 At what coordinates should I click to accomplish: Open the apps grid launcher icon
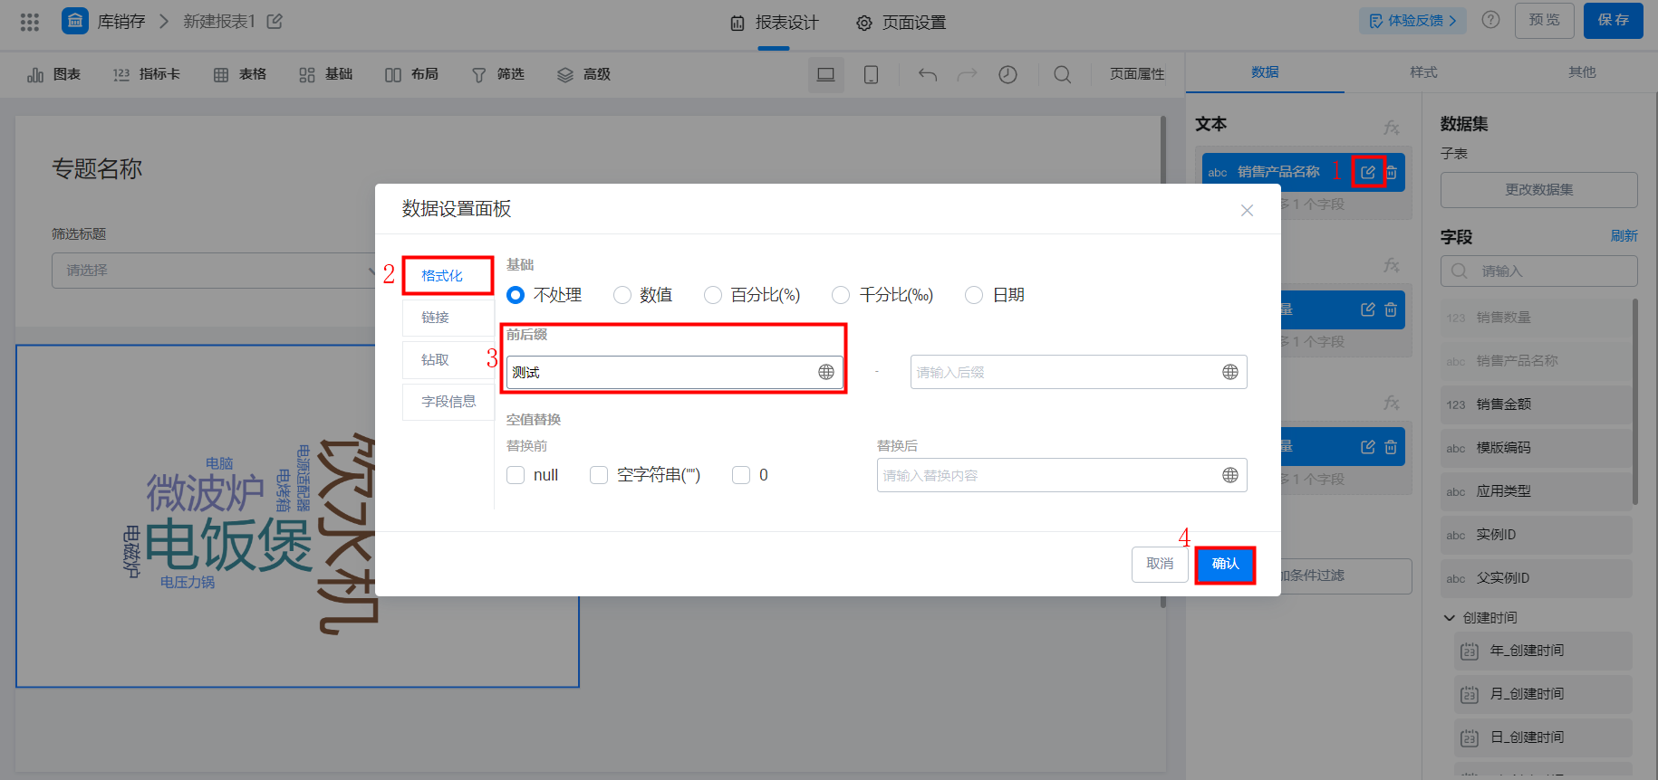point(30,22)
